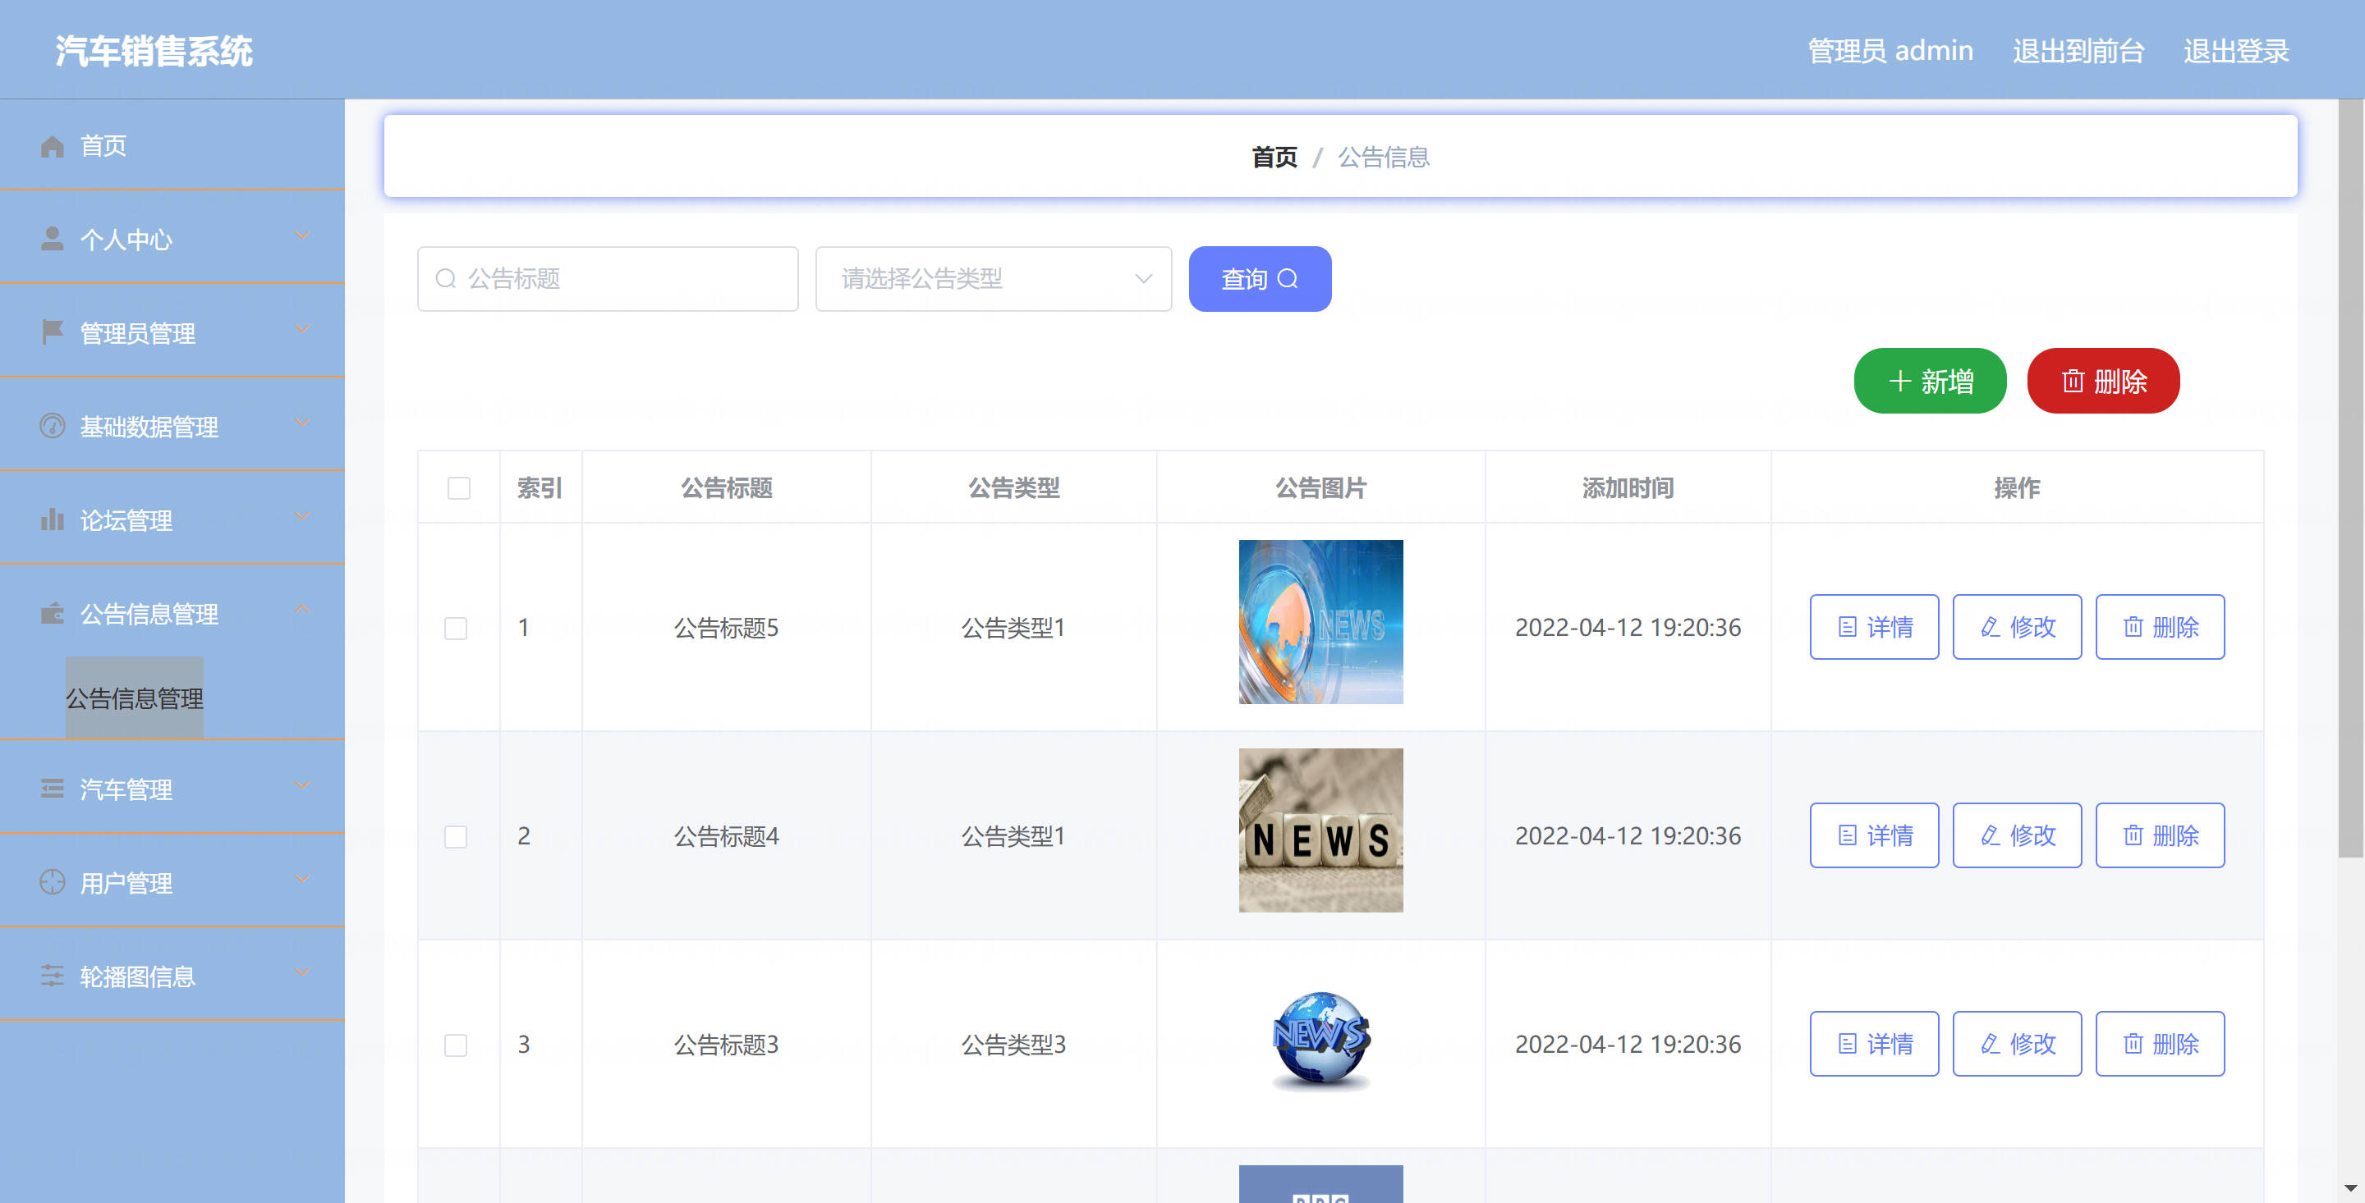The image size is (2365, 1203).
Task: Click the 公告信息 breadcrumb text
Action: coord(1384,158)
